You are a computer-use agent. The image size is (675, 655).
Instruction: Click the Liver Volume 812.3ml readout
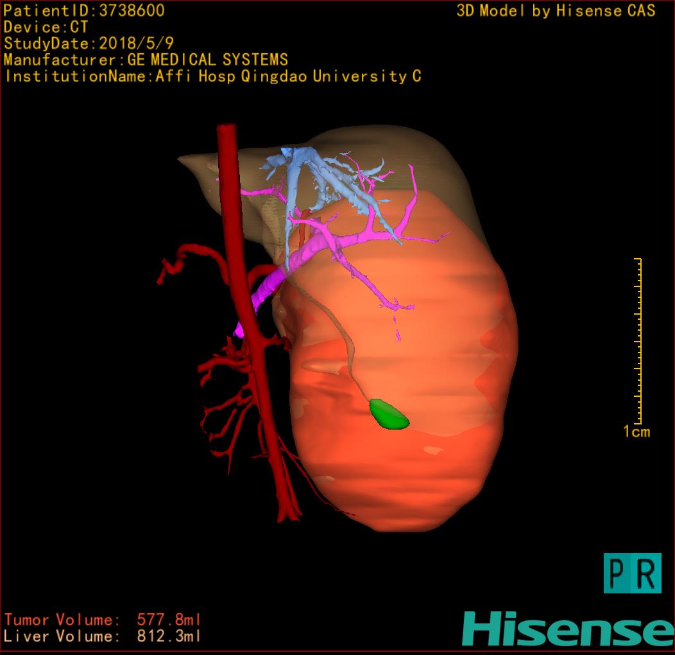coord(103,637)
